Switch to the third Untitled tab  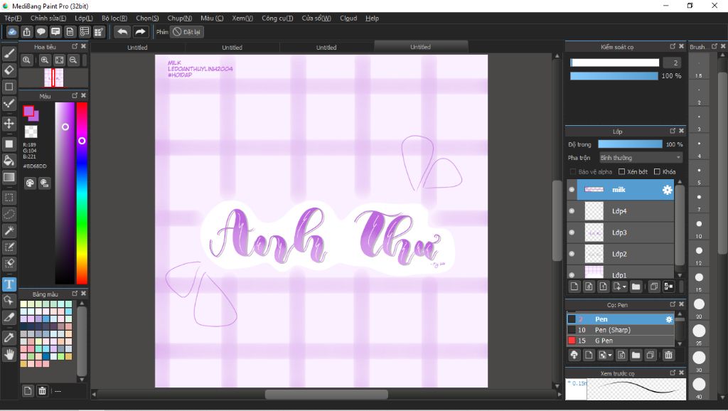326,48
